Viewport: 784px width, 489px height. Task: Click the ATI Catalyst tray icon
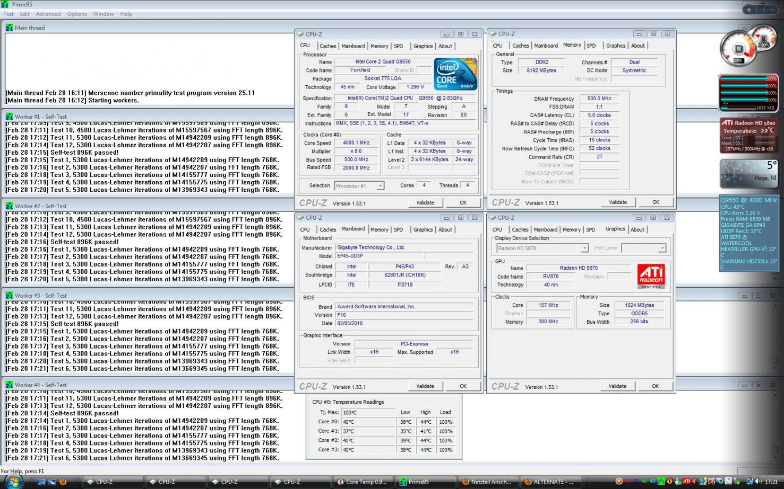tap(686, 482)
